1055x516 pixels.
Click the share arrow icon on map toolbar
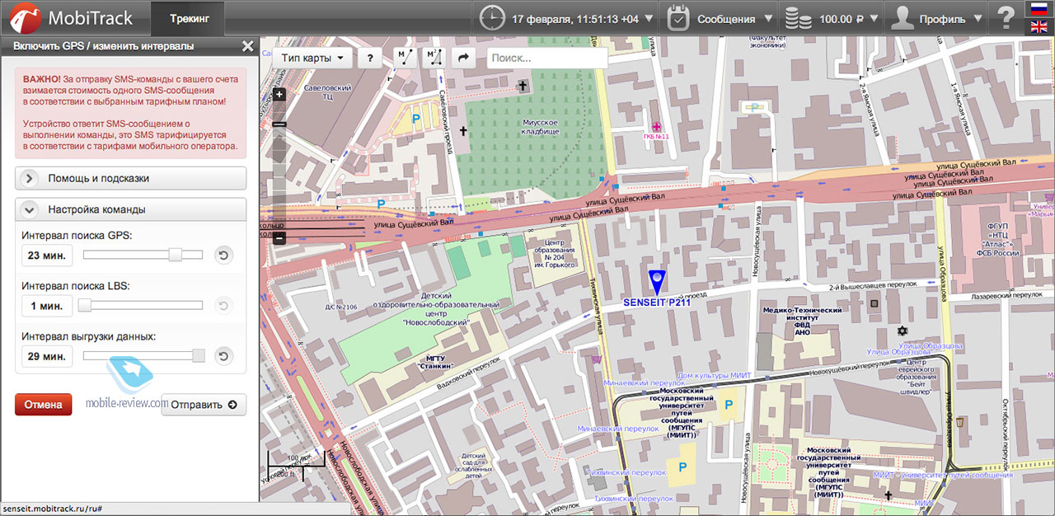click(463, 58)
